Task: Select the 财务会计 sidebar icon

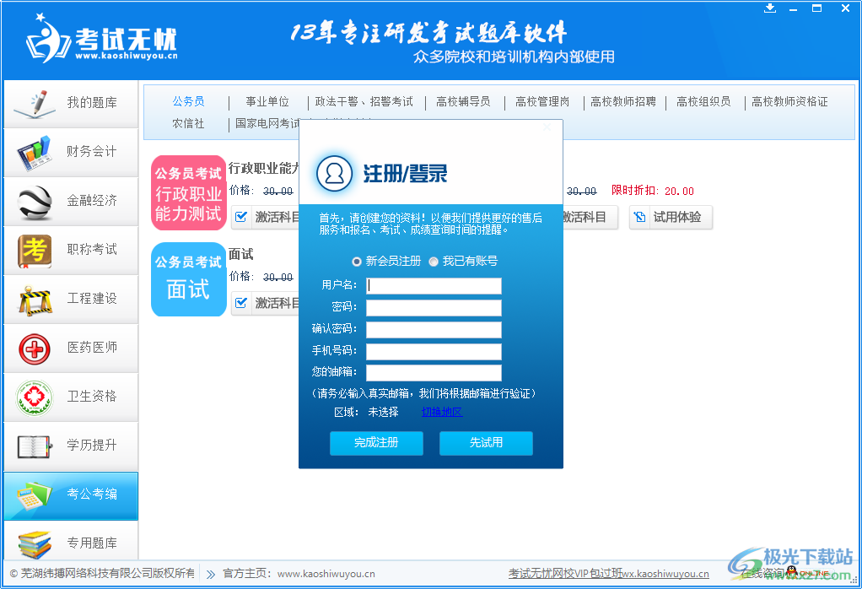Action: (x=34, y=152)
